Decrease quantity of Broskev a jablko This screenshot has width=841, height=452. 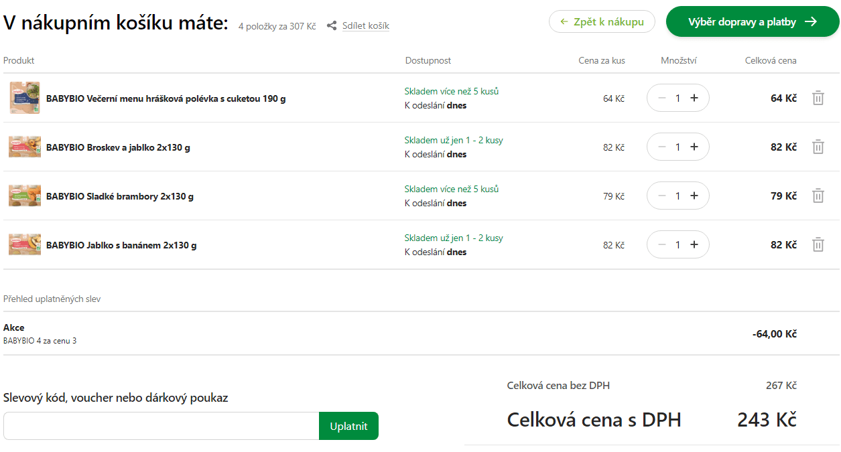pyautogui.click(x=662, y=147)
